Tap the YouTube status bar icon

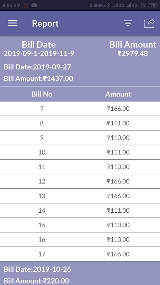34,5
